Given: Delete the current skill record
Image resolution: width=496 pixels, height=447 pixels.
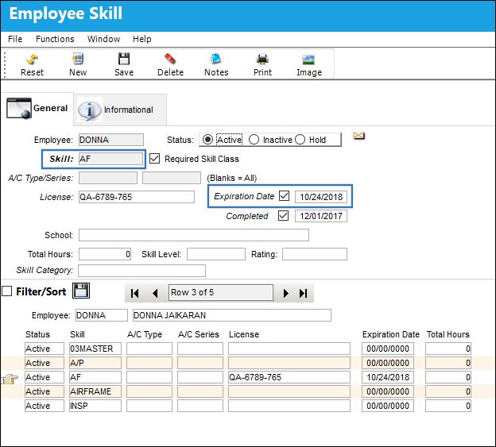Looking at the screenshot, I should [170, 65].
